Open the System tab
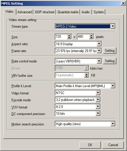This screenshot has height=151, width=127. coord(99,12)
